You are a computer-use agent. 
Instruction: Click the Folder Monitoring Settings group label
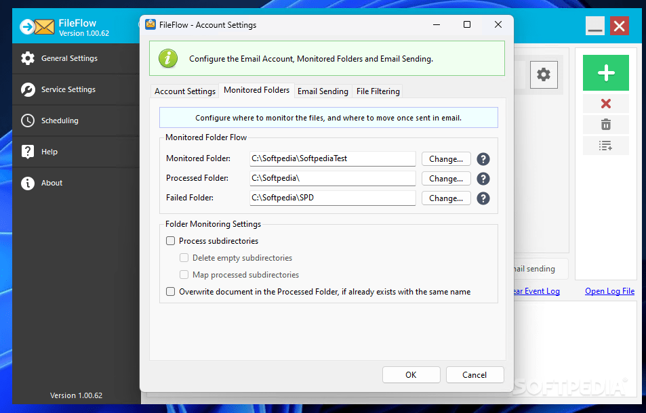tap(213, 224)
